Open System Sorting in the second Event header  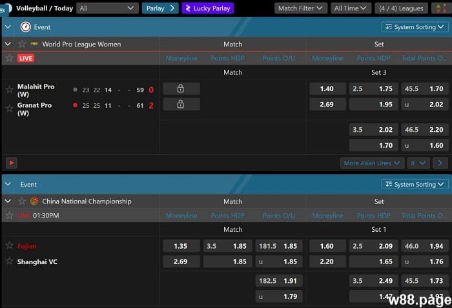click(415, 184)
